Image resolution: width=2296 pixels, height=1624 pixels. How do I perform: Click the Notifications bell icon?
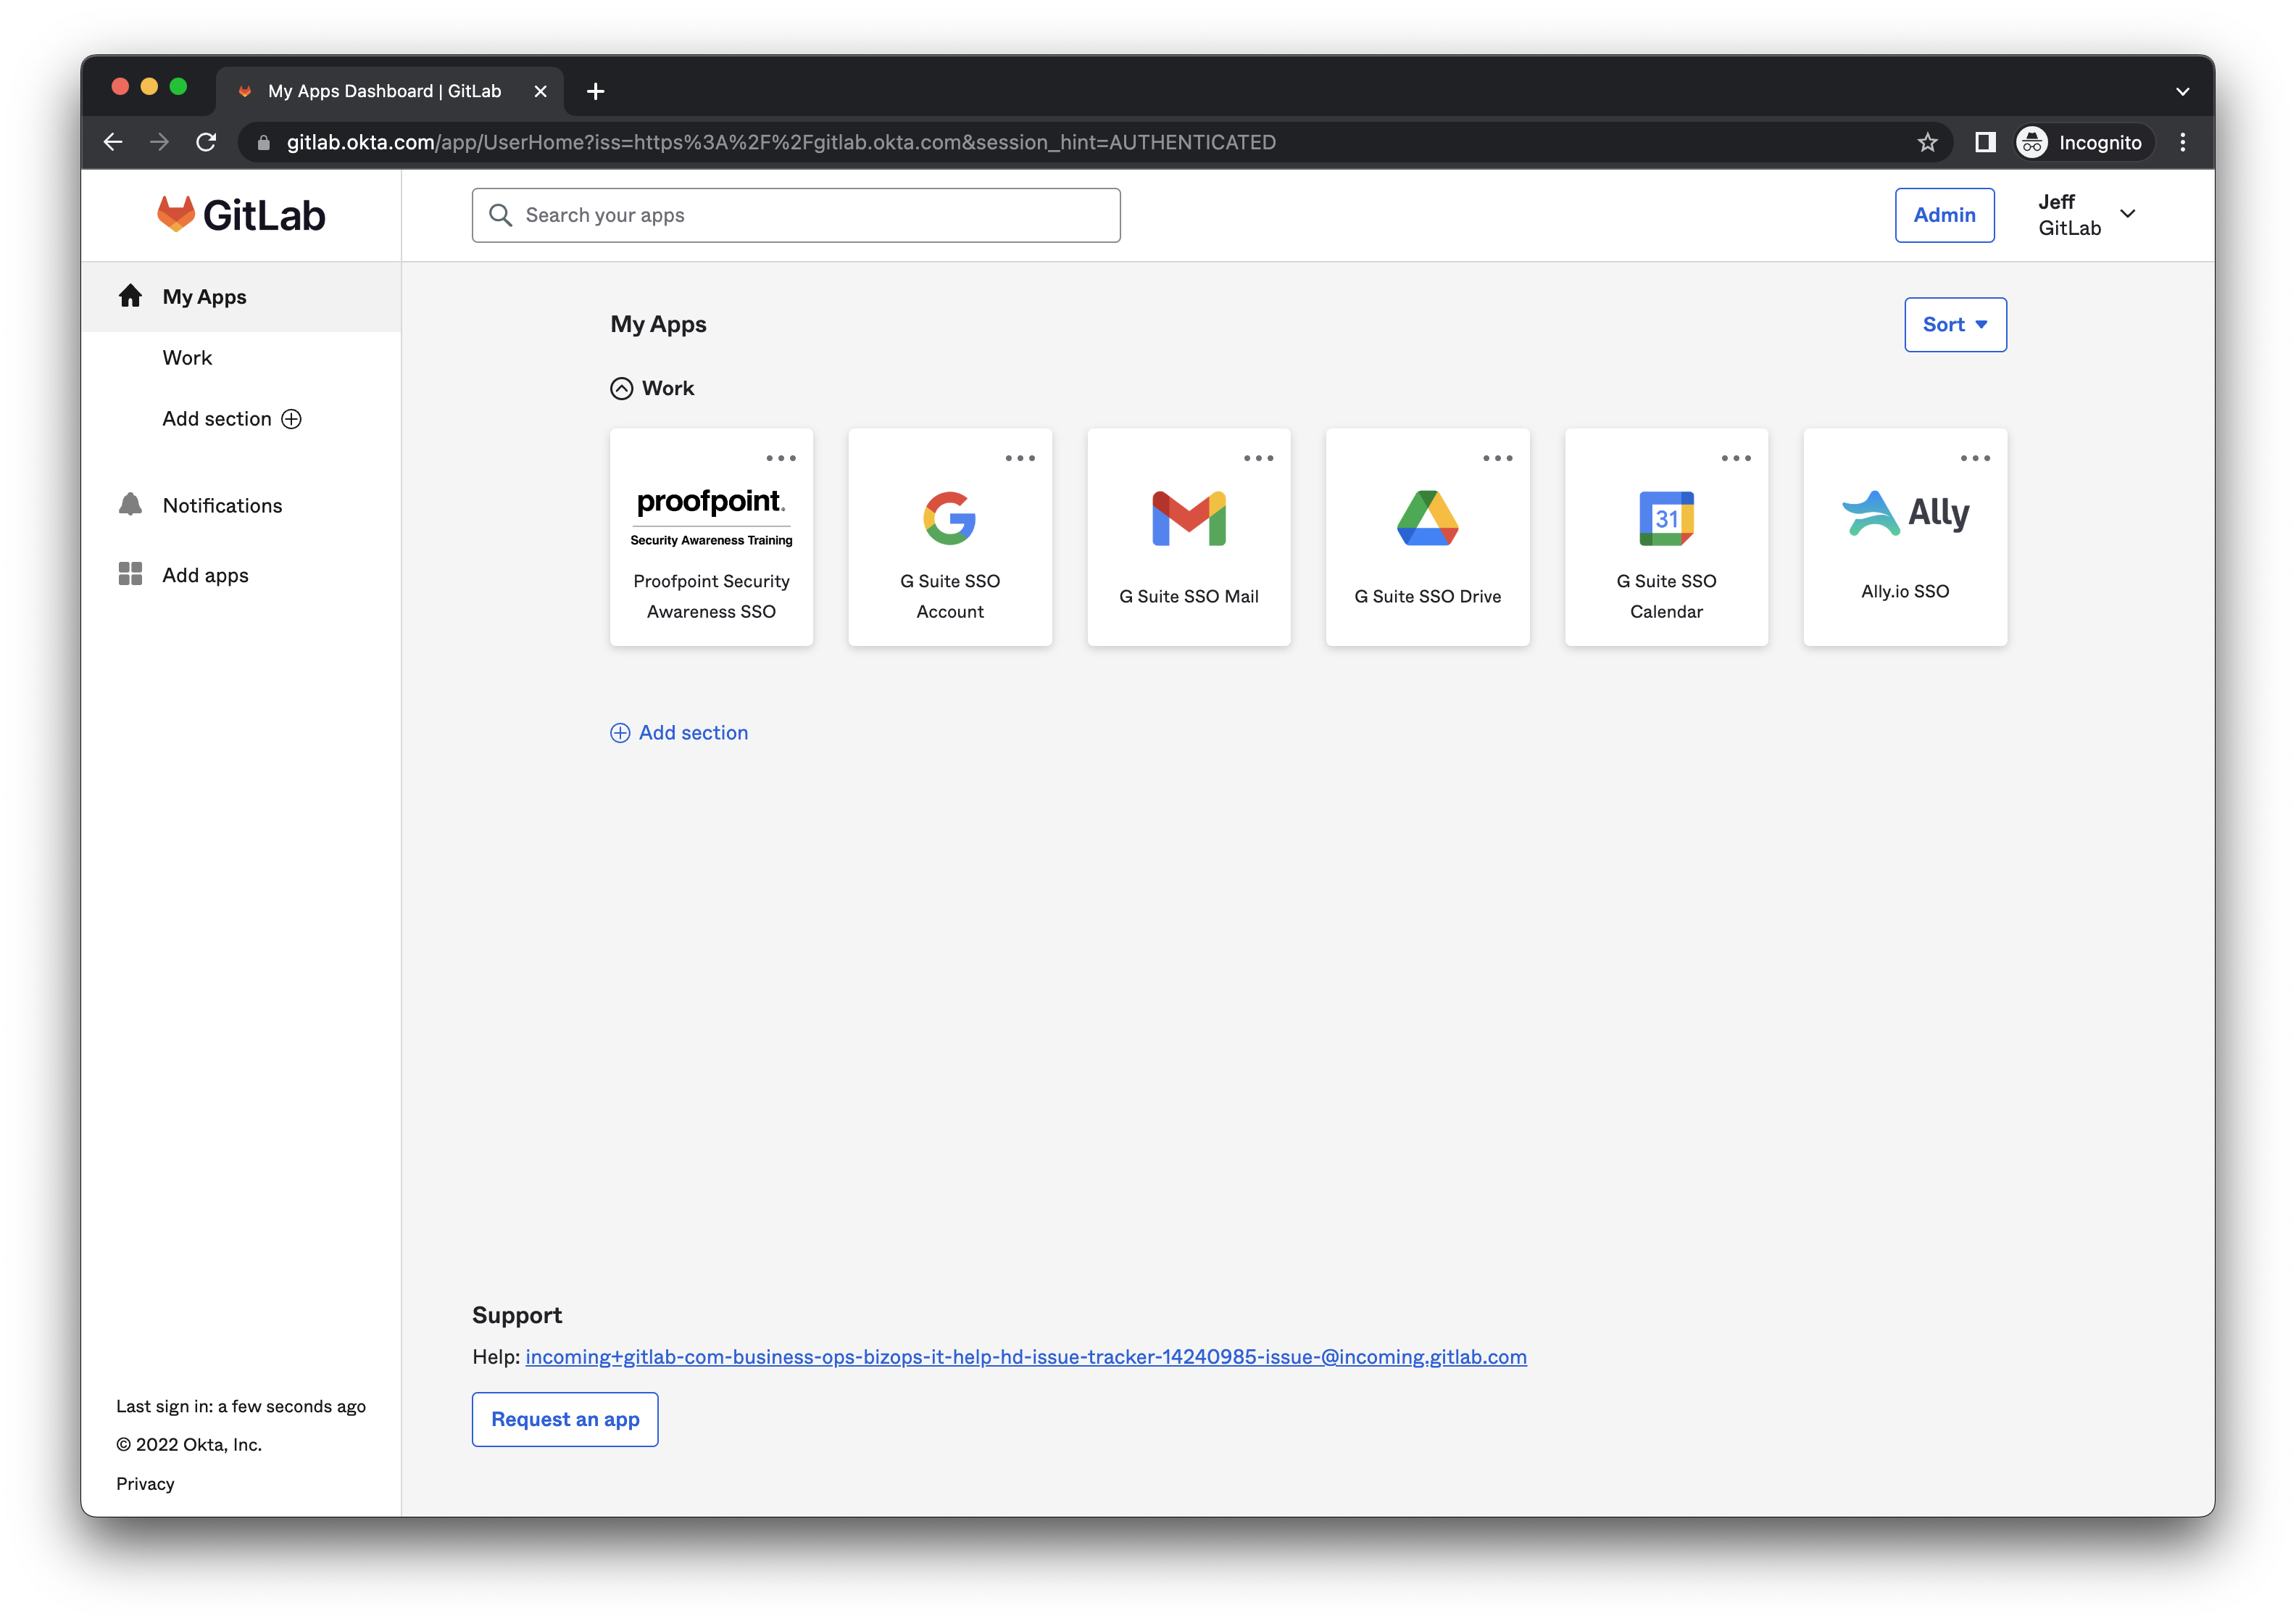coord(130,505)
